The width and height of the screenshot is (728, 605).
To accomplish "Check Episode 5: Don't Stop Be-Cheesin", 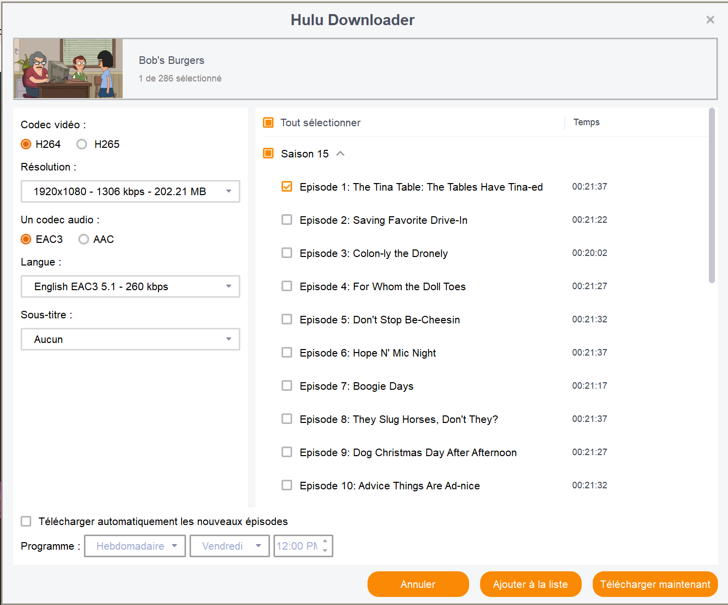I will (x=287, y=319).
